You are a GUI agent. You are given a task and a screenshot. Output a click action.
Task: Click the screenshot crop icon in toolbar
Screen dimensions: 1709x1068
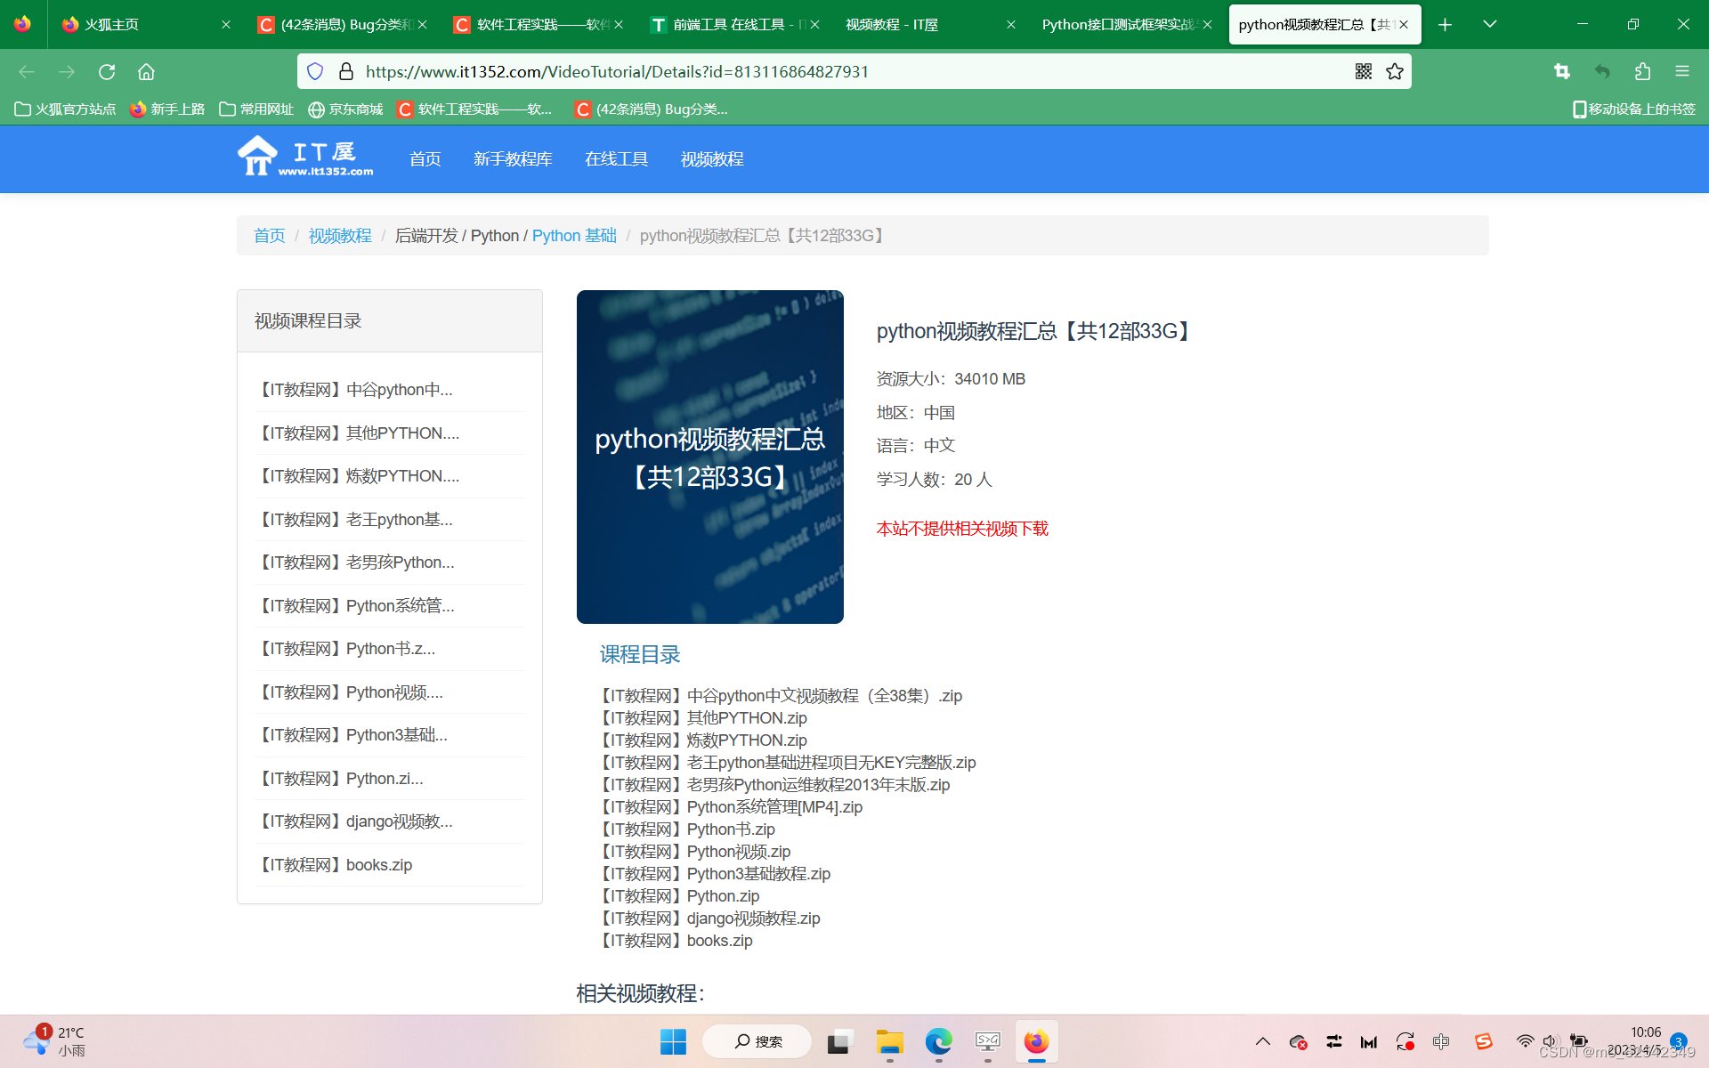click(x=1561, y=71)
